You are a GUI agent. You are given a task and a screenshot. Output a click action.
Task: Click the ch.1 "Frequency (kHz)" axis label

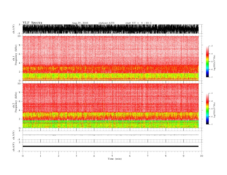(16, 55)
